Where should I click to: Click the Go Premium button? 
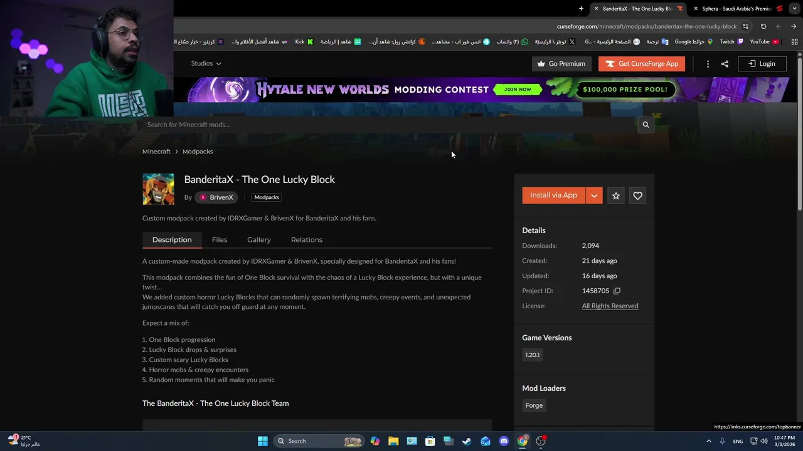click(x=561, y=64)
